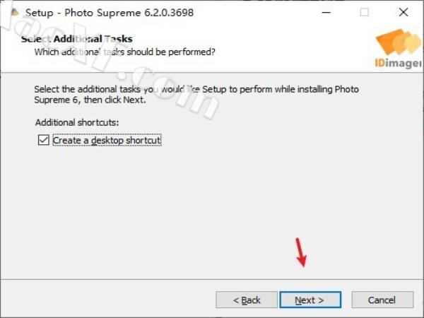This screenshot has height=318, width=424.
Task: Click the empty gray area of tasks panel
Action: point(211,206)
